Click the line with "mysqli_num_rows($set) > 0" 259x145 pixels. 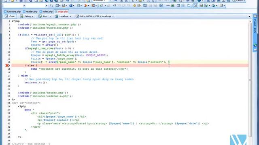point(49,48)
